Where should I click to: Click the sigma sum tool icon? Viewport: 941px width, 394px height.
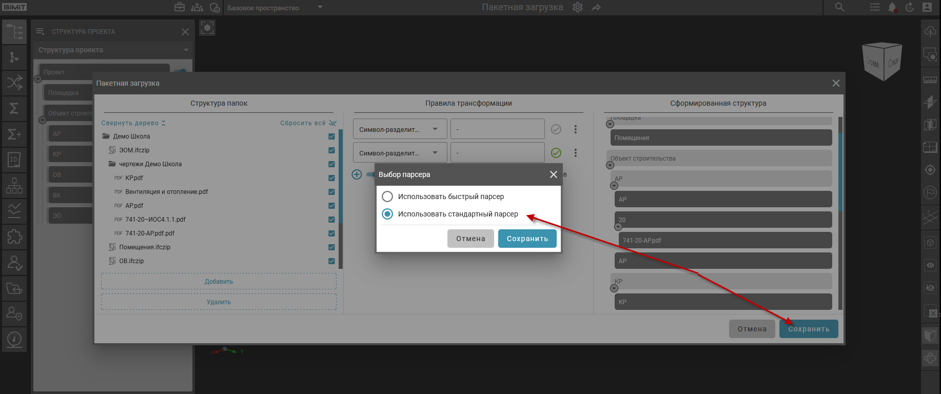14,108
